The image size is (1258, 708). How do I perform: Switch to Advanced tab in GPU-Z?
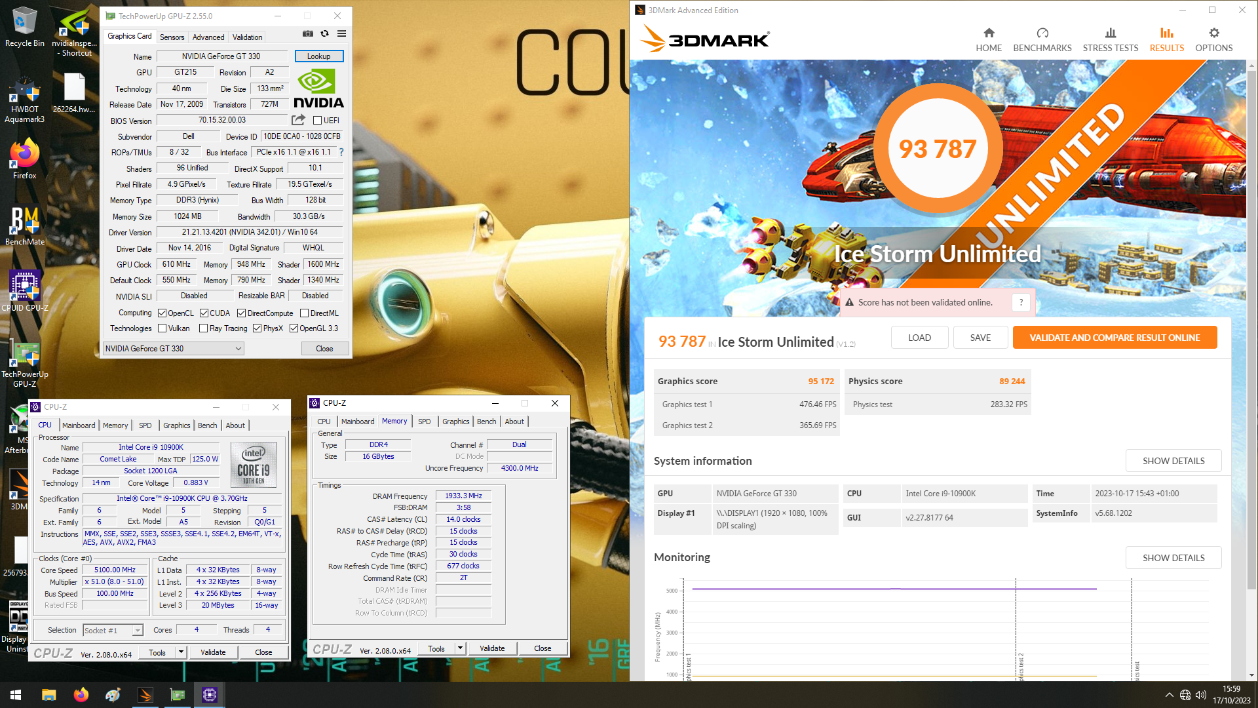[208, 37]
